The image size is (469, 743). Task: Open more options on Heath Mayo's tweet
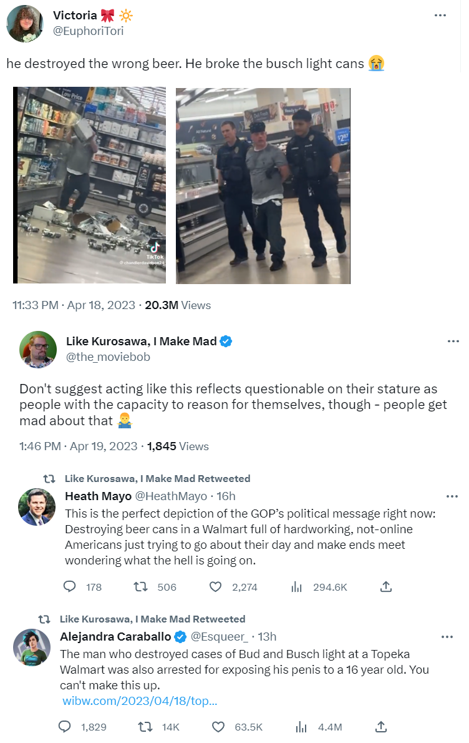click(453, 496)
